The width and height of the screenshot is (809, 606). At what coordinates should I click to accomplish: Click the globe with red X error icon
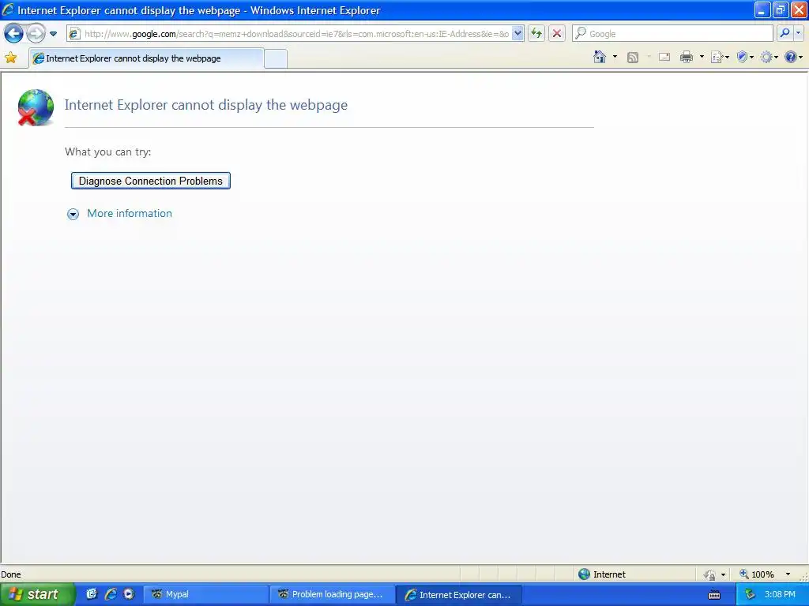click(x=35, y=107)
